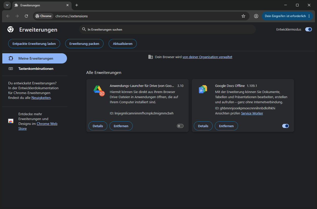This screenshot has width=317, height=209.
Task: Open Details for Anwendungs-Launcher für Drive
Action: 98,126
